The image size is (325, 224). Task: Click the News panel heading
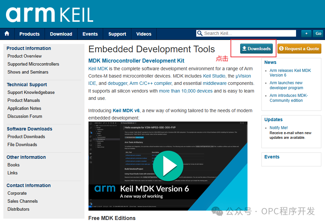click(x=270, y=63)
